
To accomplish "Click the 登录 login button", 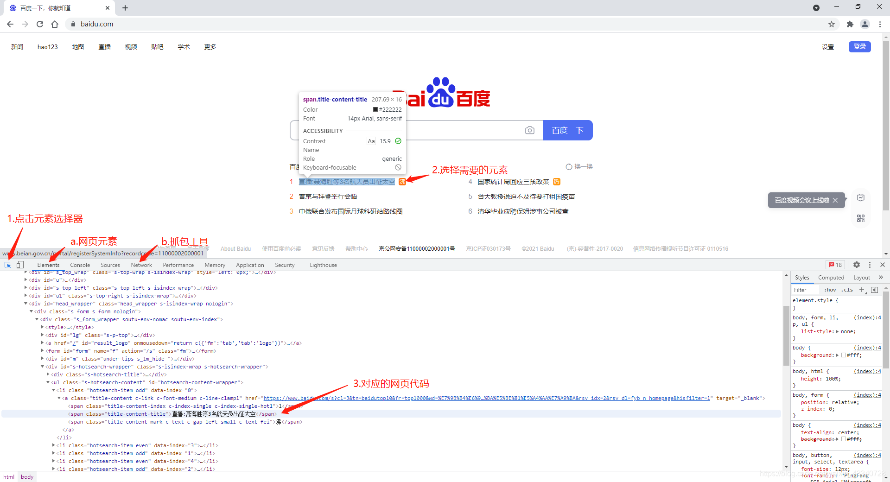I will coord(860,47).
